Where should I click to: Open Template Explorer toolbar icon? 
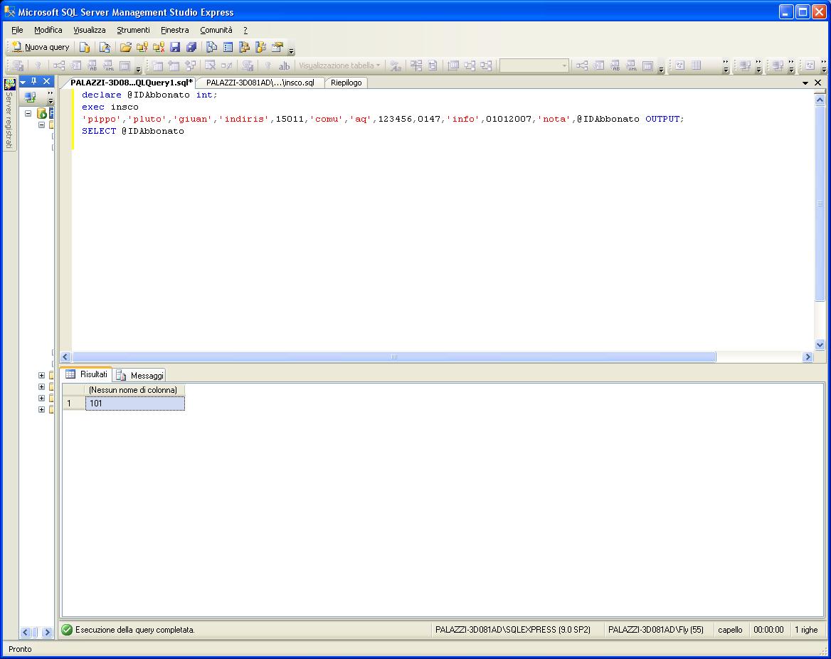[260, 47]
